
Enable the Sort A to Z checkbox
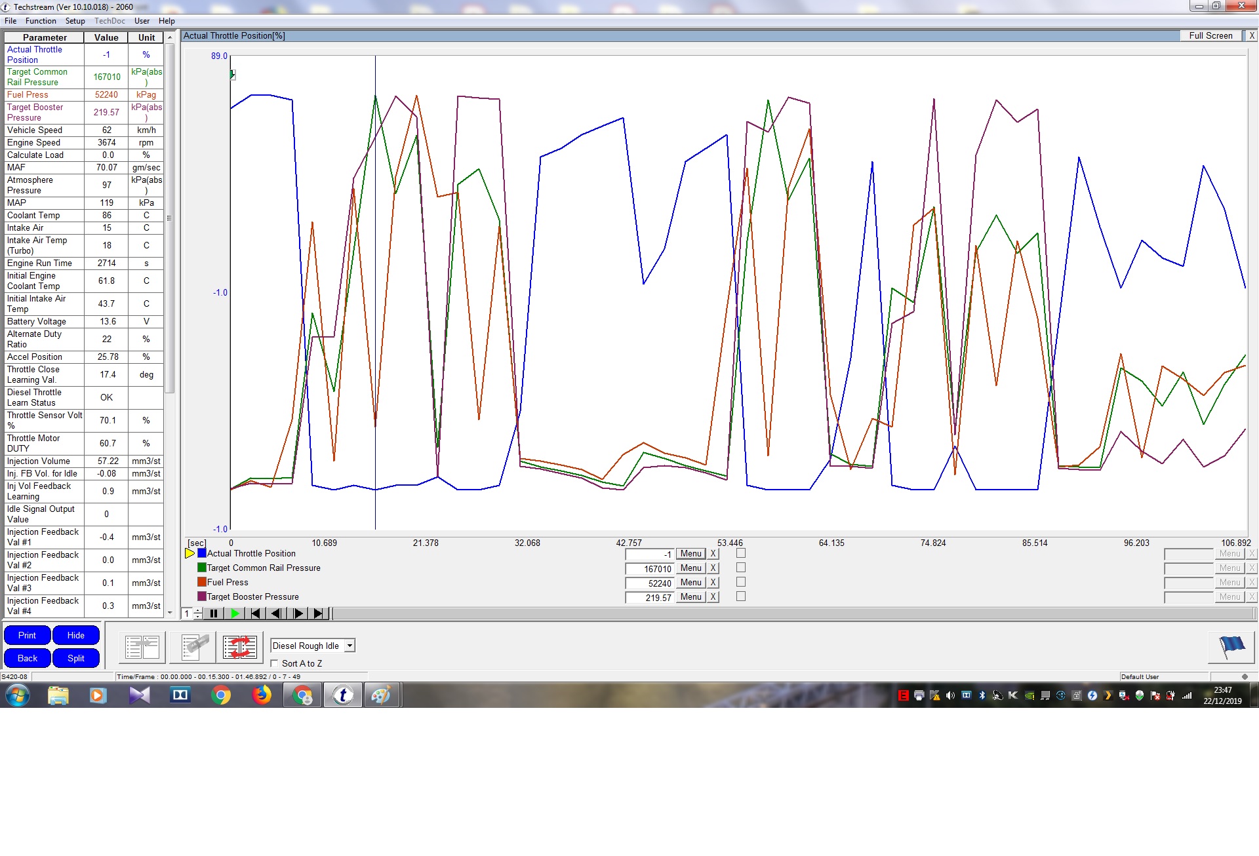tap(275, 663)
